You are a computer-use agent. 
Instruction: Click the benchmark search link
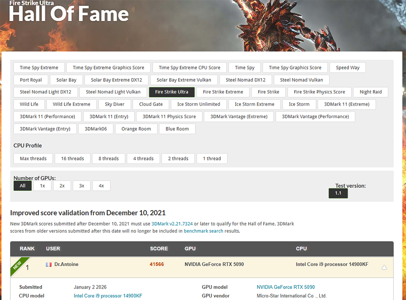point(203,231)
